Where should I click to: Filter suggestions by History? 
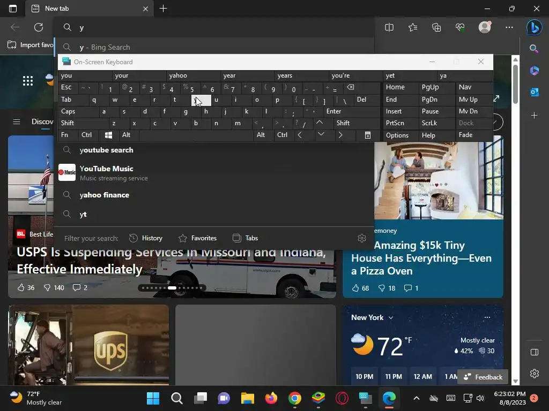pyautogui.click(x=146, y=238)
